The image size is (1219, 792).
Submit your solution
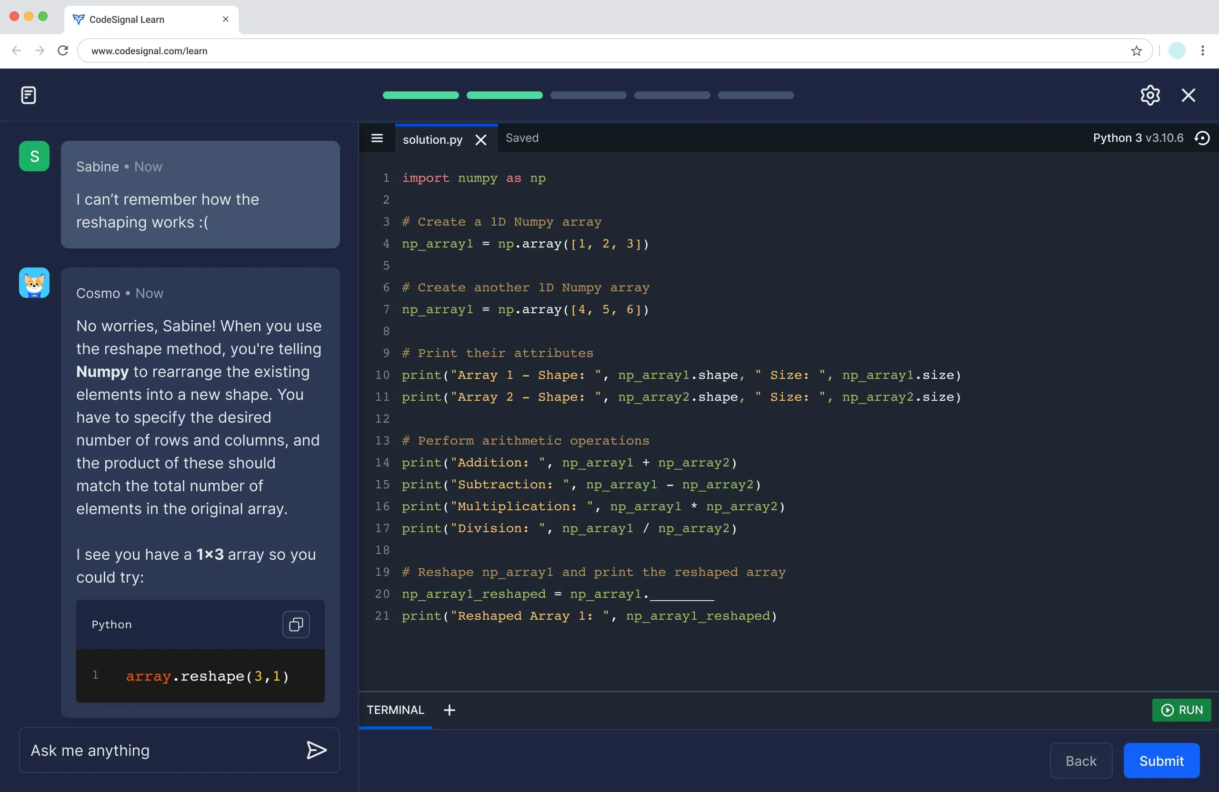click(1161, 760)
